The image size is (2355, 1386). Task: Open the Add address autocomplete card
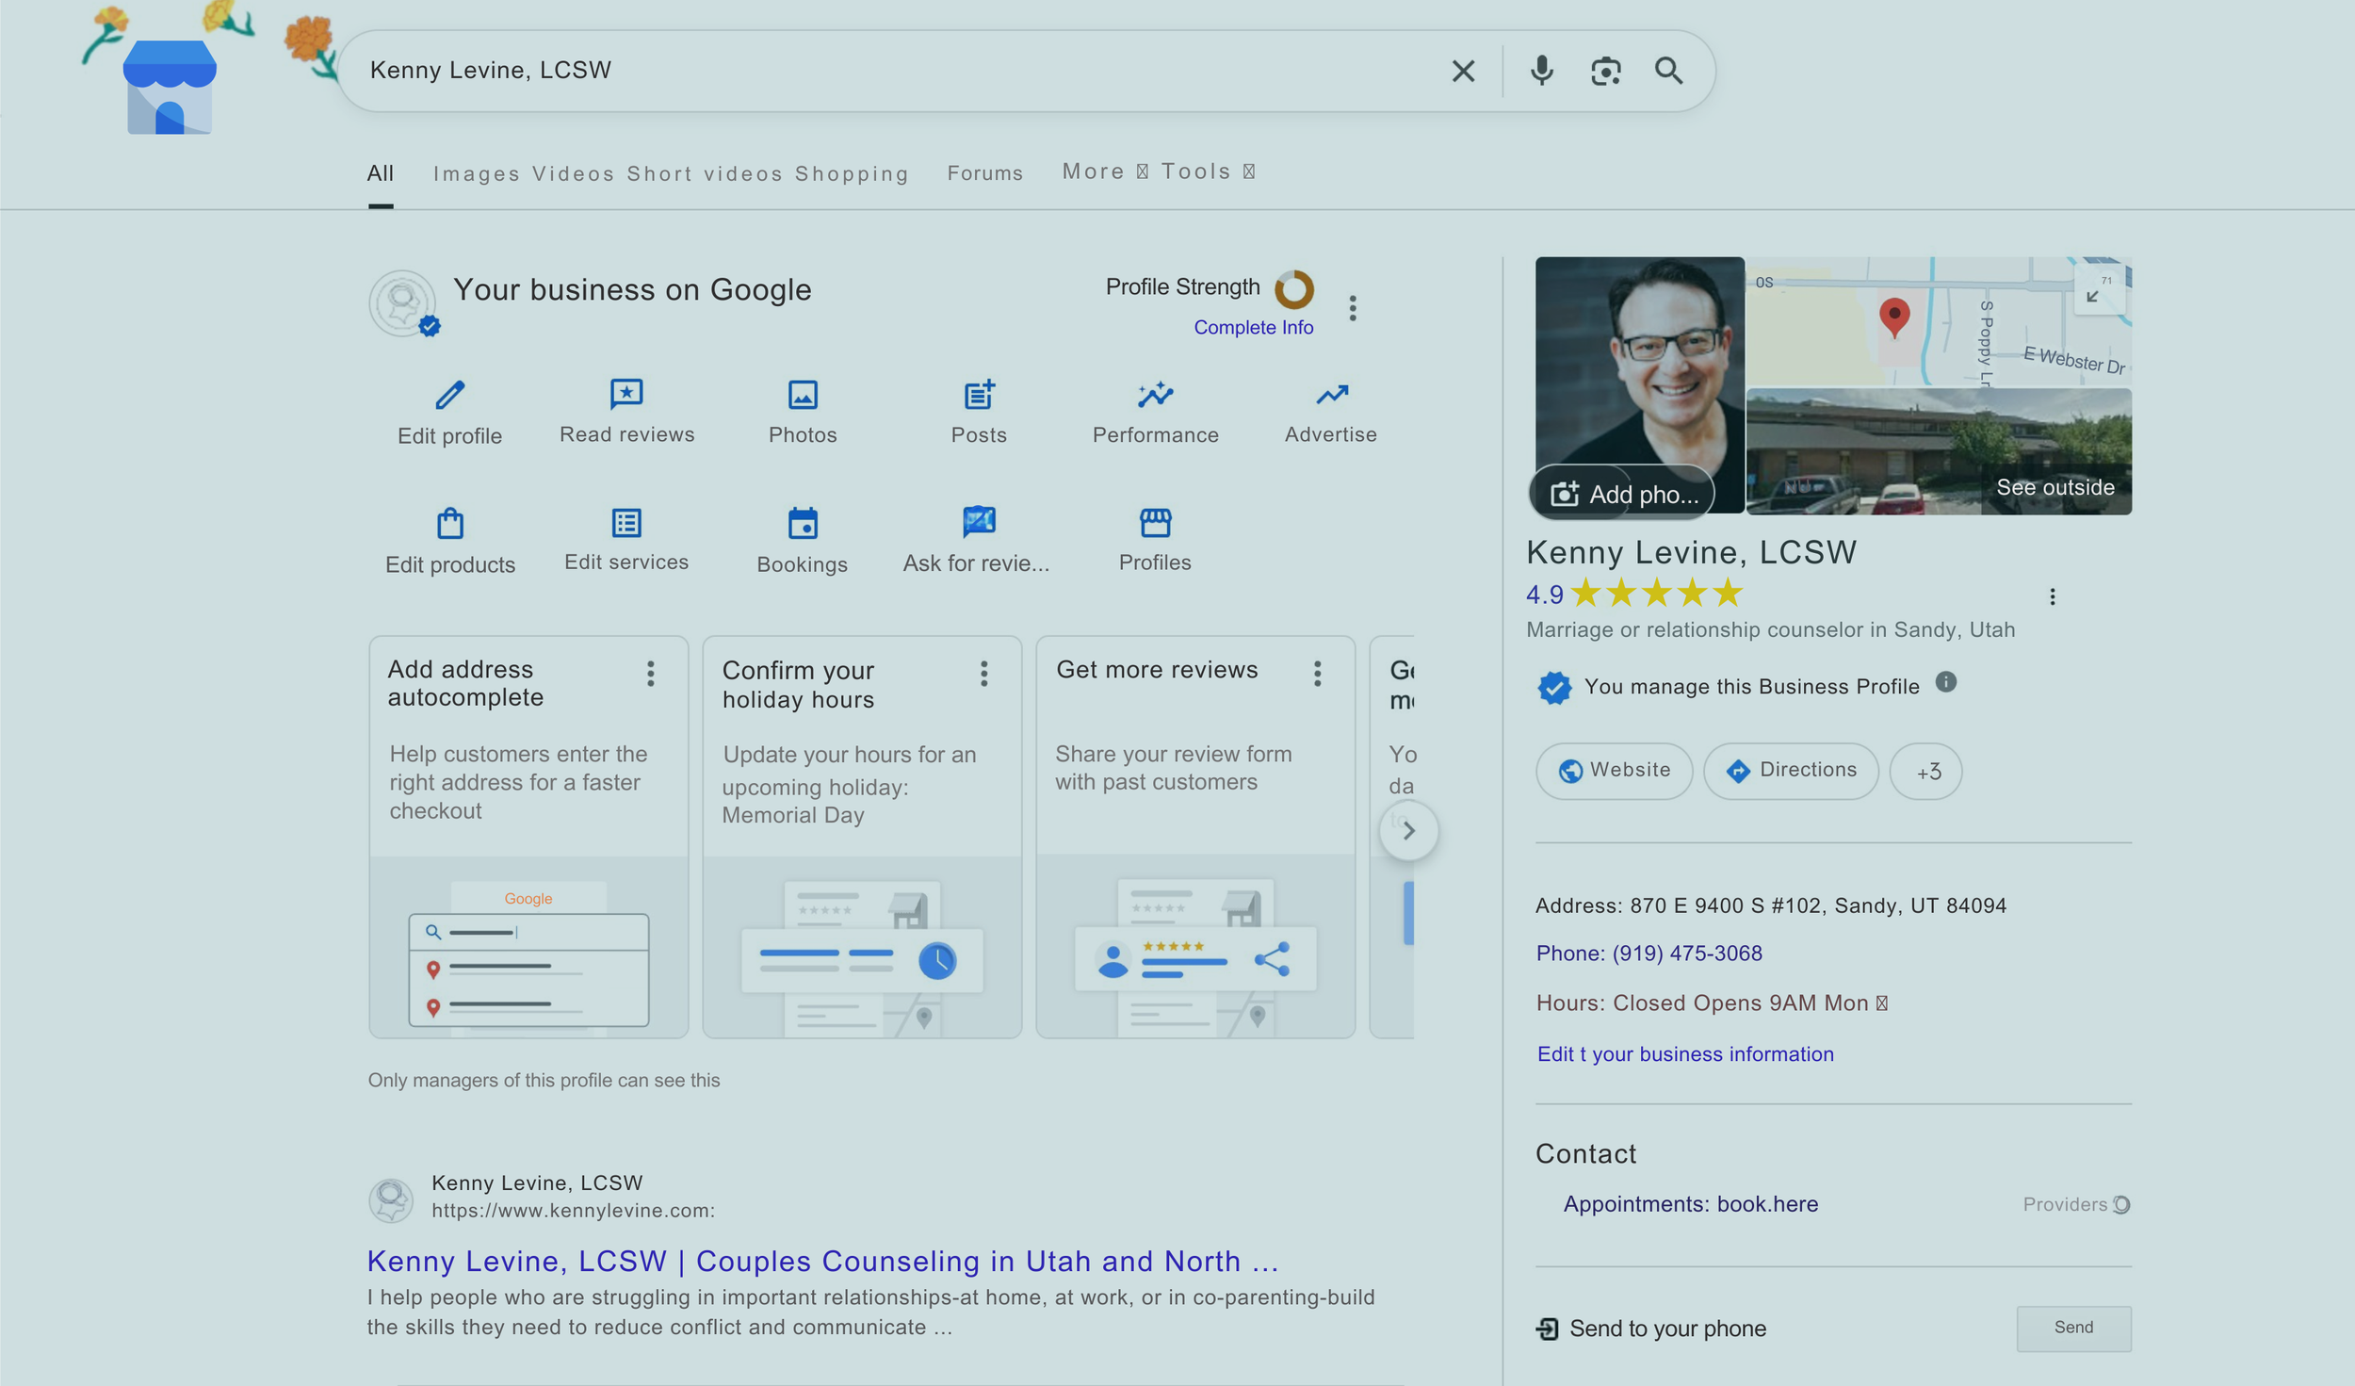pyautogui.click(x=528, y=837)
